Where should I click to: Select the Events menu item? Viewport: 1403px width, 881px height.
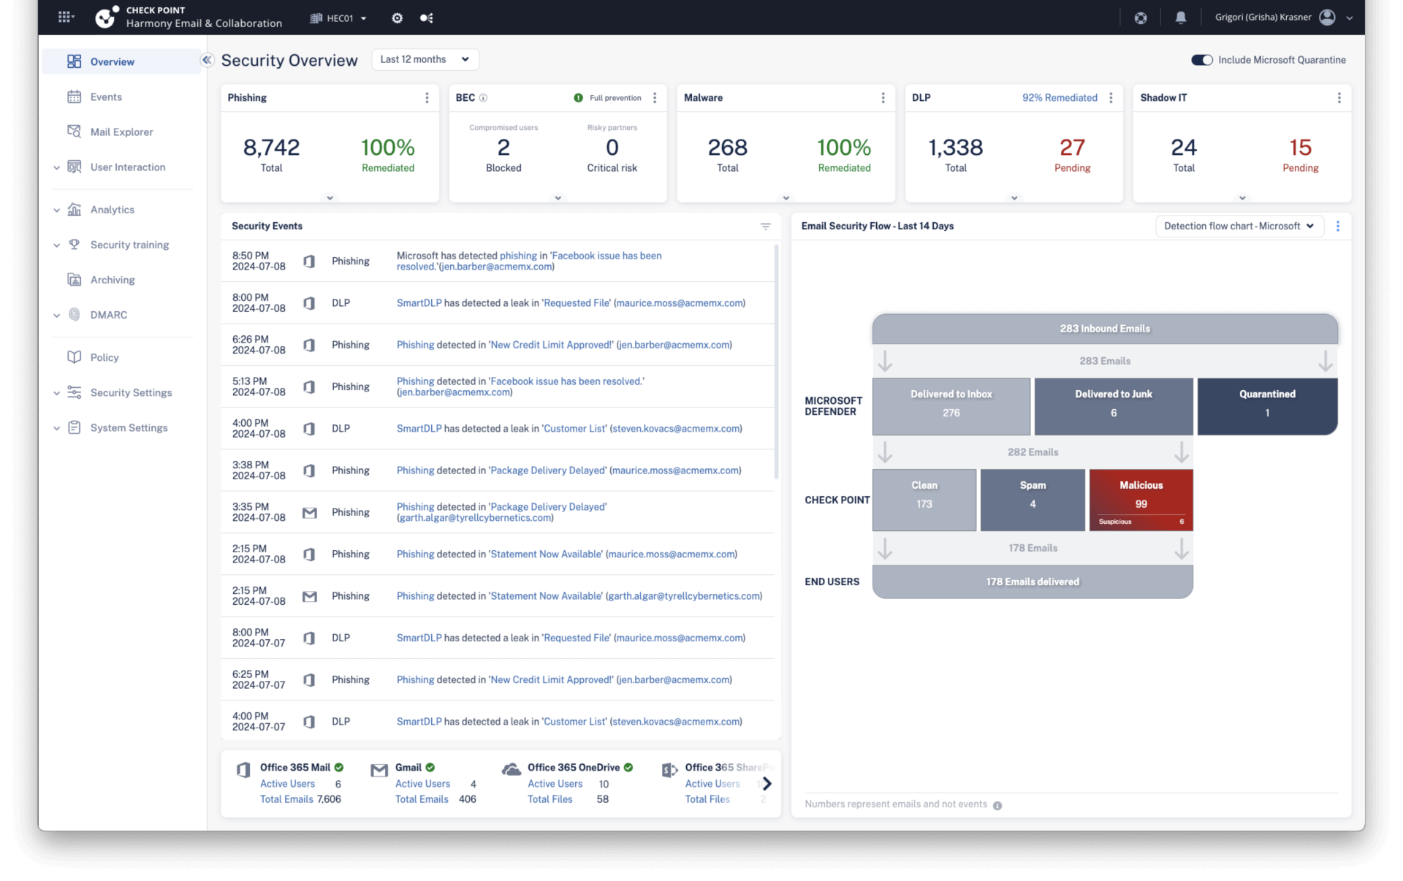105,96
